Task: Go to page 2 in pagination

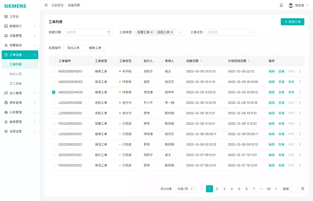Action: (217, 189)
